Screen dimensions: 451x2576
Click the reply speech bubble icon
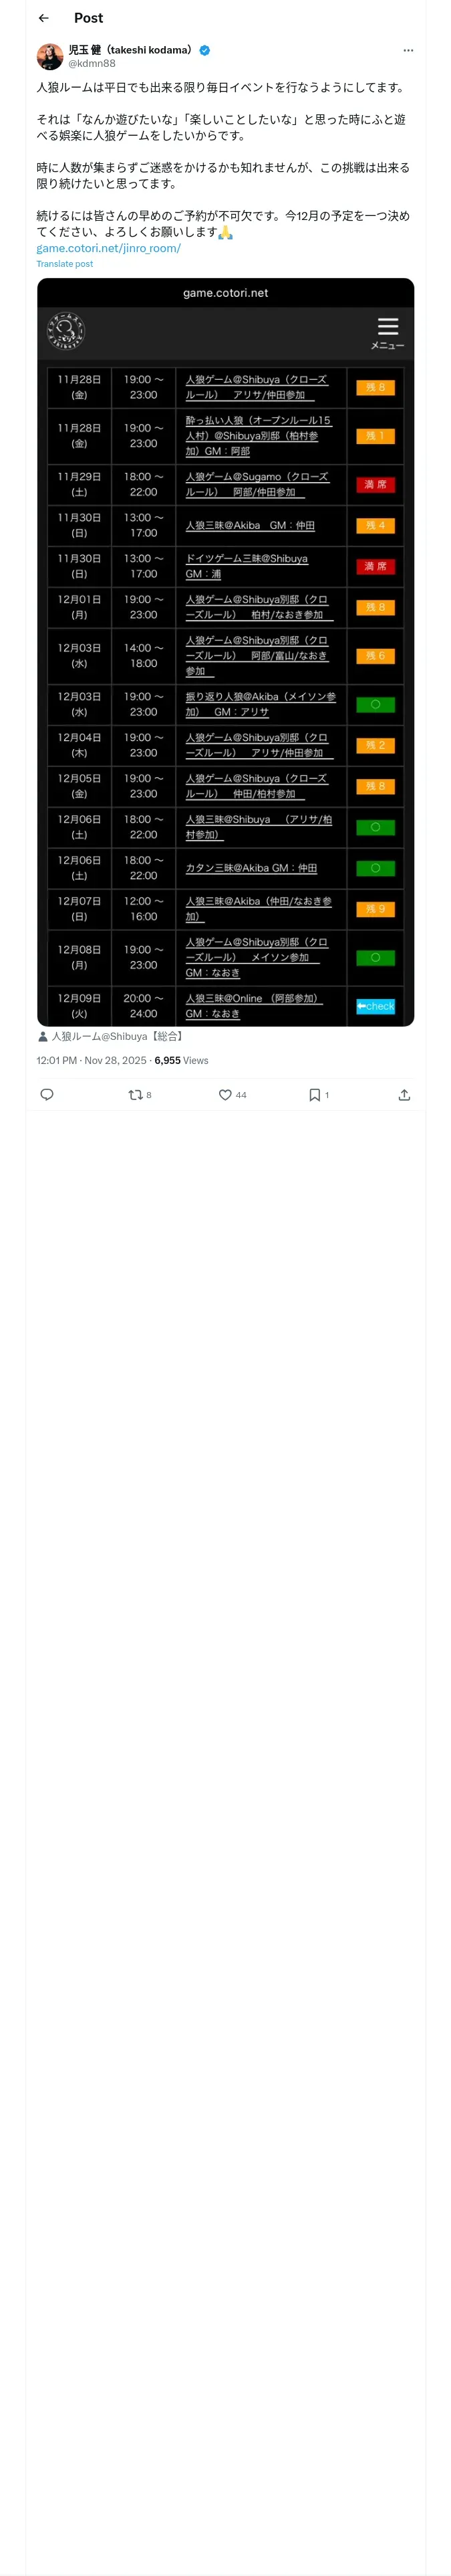pos(47,1095)
